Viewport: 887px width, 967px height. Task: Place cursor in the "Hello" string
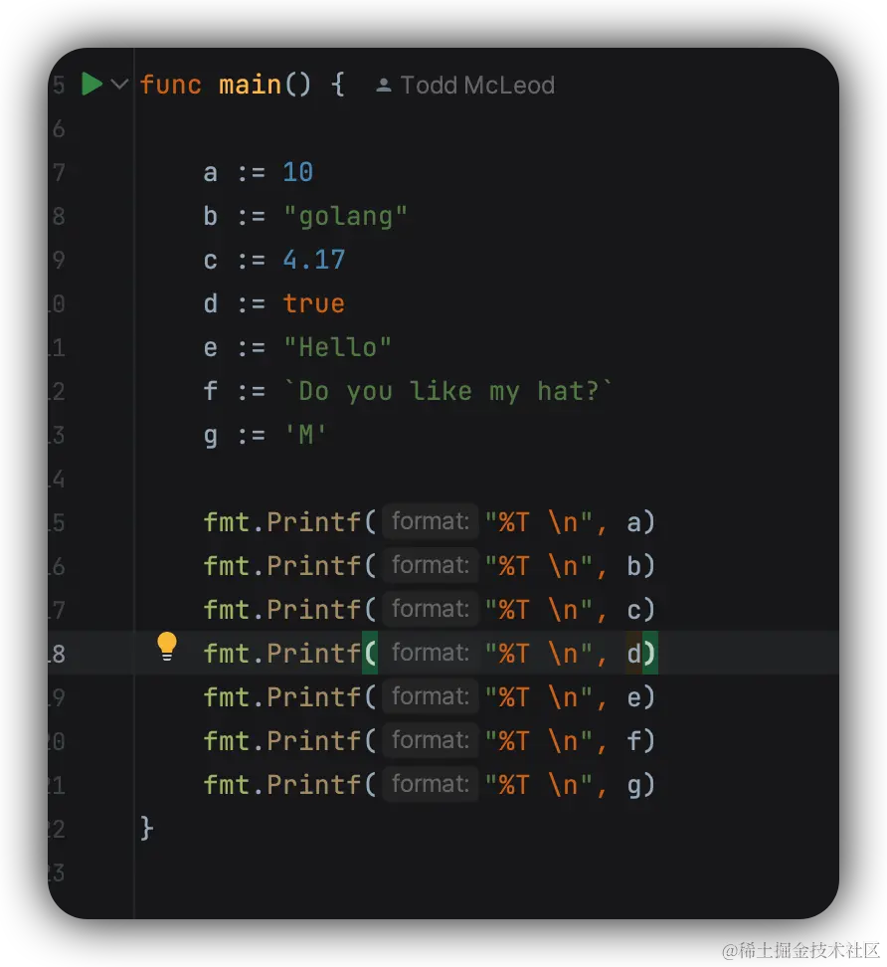tap(337, 347)
